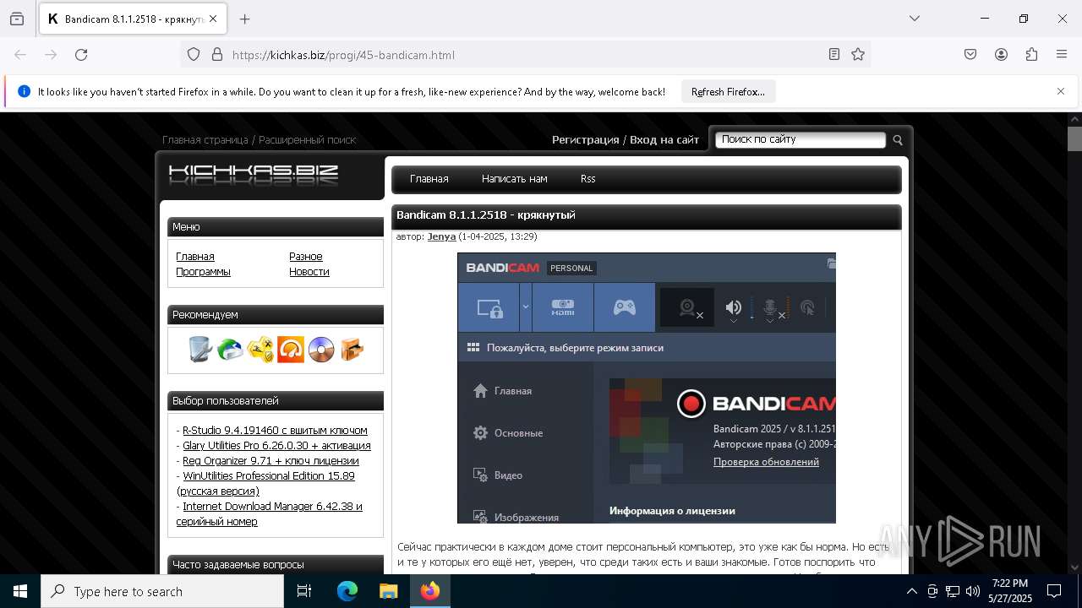The width and height of the screenshot is (1082, 608).
Task: Bookmark this page with the star icon
Action: pos(858,55)
